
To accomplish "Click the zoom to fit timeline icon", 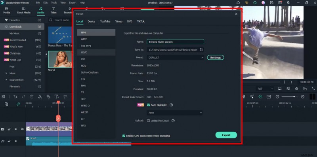I will click(269, 96).
